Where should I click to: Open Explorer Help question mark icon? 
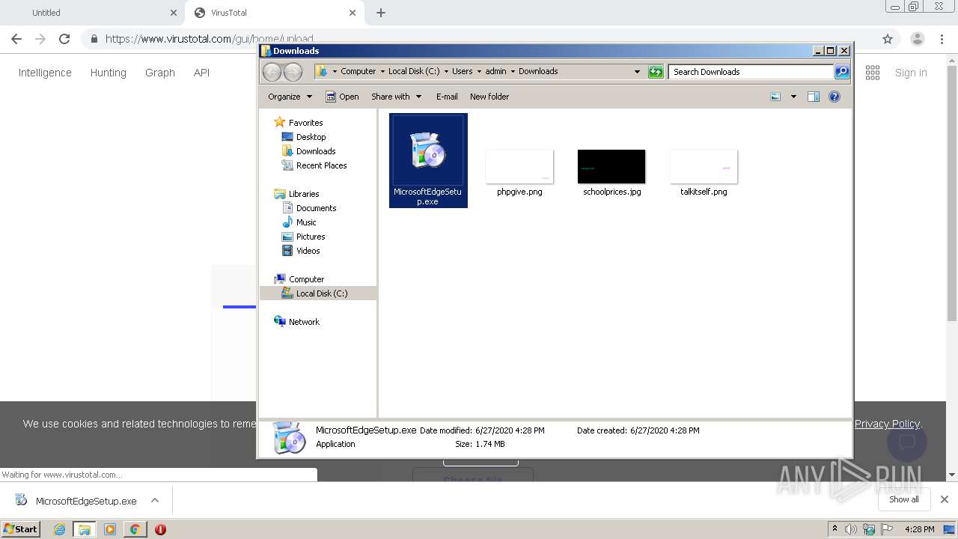click(835, 97)
